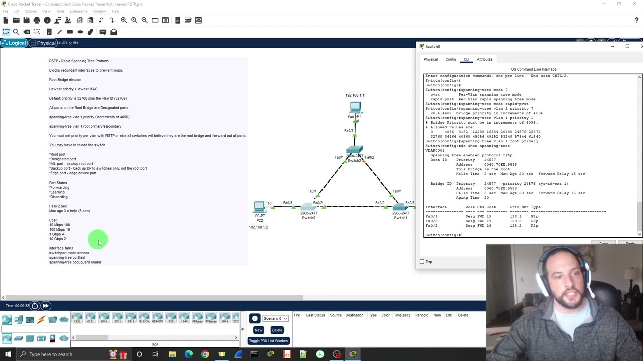Select the CLI tab in Switch0 window
Viewport: 643px width, 361px height.
pyautogui.click(x=466, y=59)
